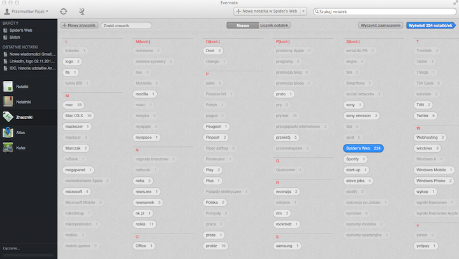Focus the Znajdź znacznik field
Screen dimensions: 459x259
pyautogui.click(x=126, y=25)
